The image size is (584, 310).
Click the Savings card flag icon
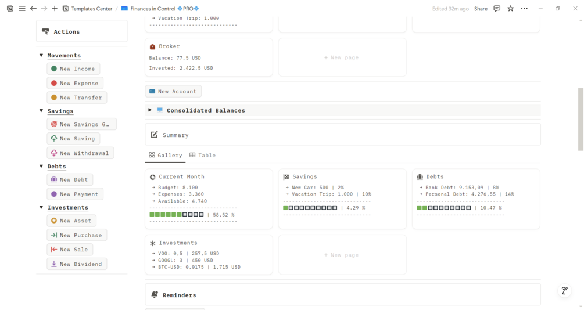(286, 177)
